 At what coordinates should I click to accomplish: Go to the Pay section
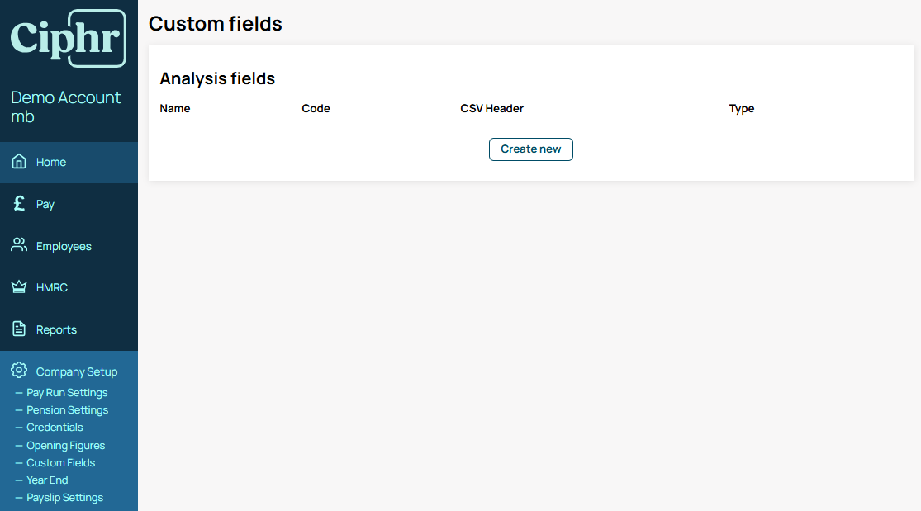[69, 204]
